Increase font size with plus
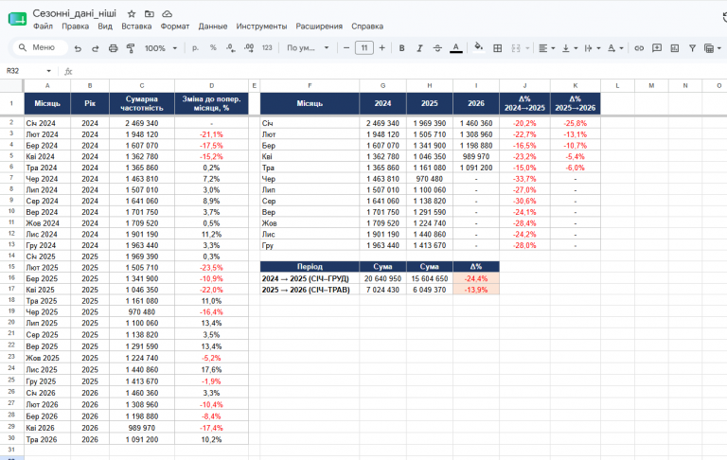Image resolution: width=727 pixels, height=460 pixels. (382, 47)
